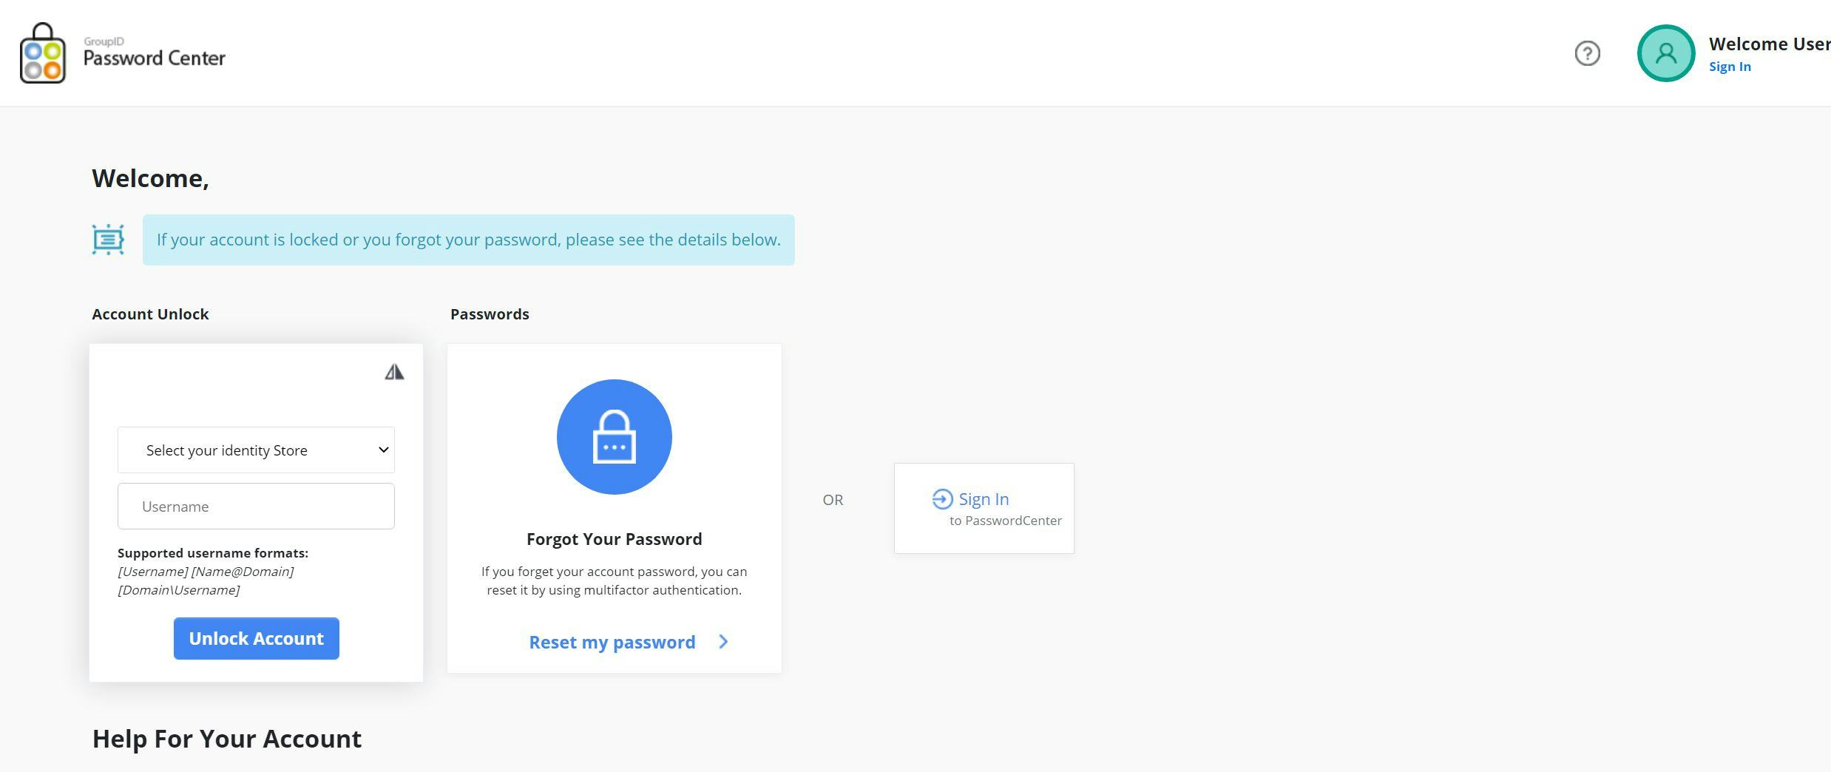
Task: Click the flag icon in the Account Unlock card
Action: 394,371
